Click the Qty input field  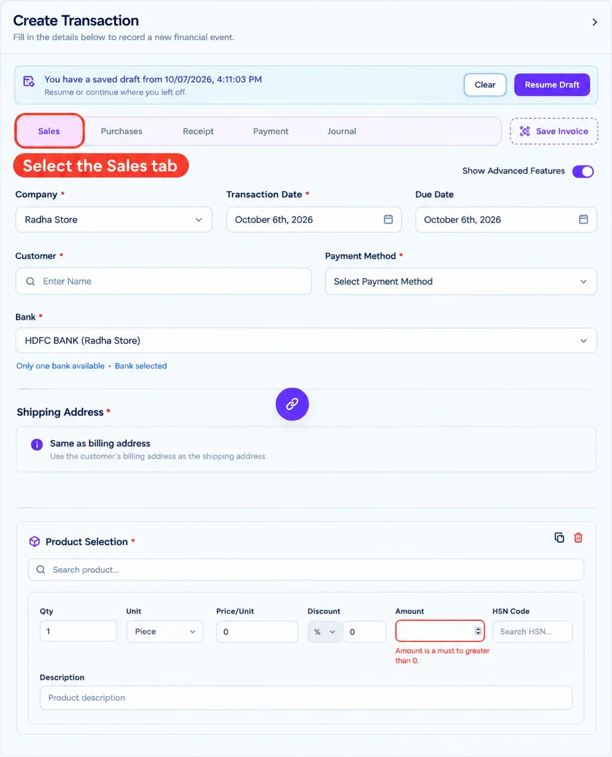[x=78, y=631]
